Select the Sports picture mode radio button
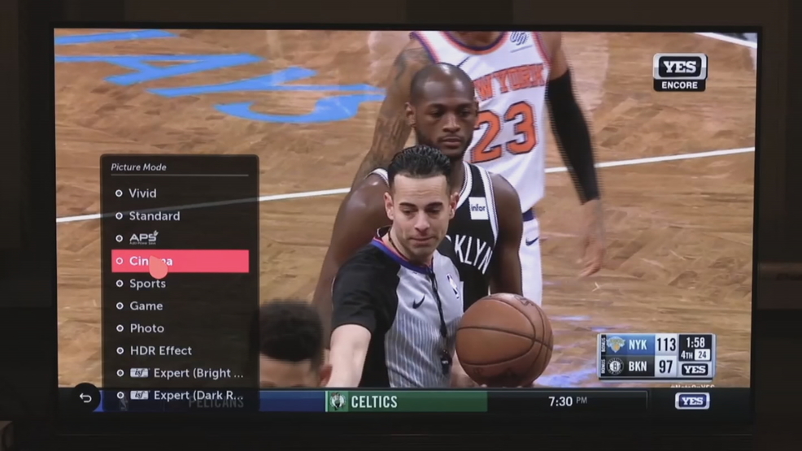The image size is (802, 451). click(120, 284)
